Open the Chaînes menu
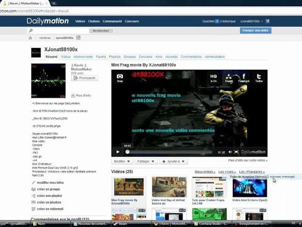 pyautogui.click(x=94, y=21)
